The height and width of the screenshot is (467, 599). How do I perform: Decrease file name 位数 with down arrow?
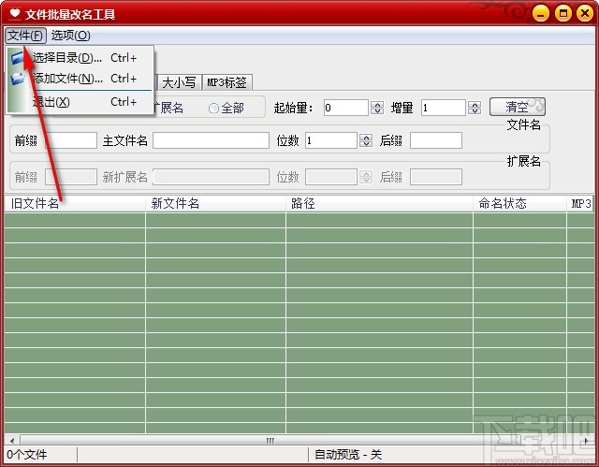[366, 144]
